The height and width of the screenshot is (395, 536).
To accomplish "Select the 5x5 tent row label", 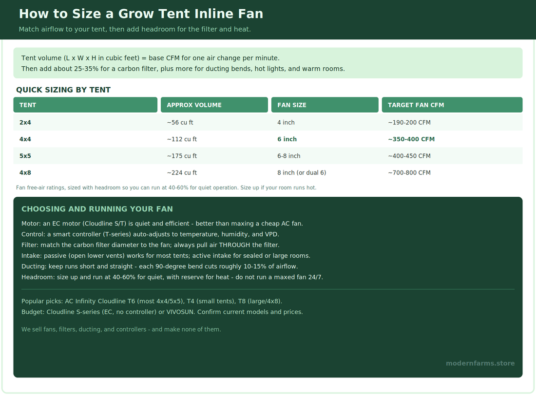I will [x=25, y=156].
